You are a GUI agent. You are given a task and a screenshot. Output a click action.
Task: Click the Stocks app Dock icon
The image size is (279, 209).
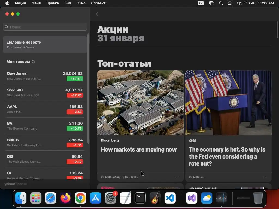(x=222, y=198)
